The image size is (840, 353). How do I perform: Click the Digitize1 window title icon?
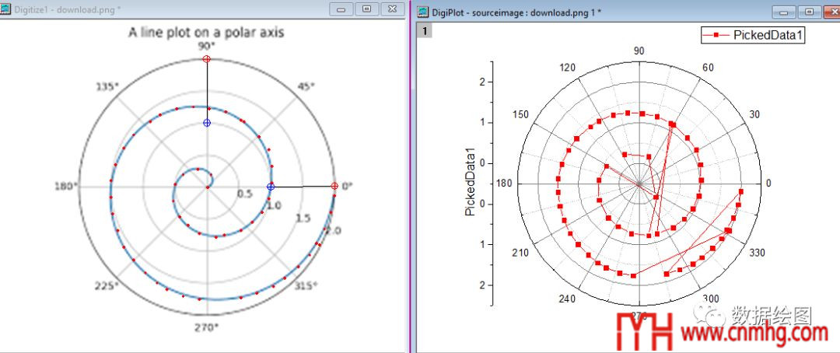coord(6,9)
